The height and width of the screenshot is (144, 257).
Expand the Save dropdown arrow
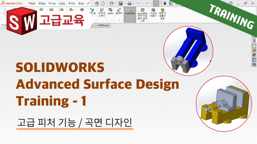pyautogui.click(x=125, y=3)
